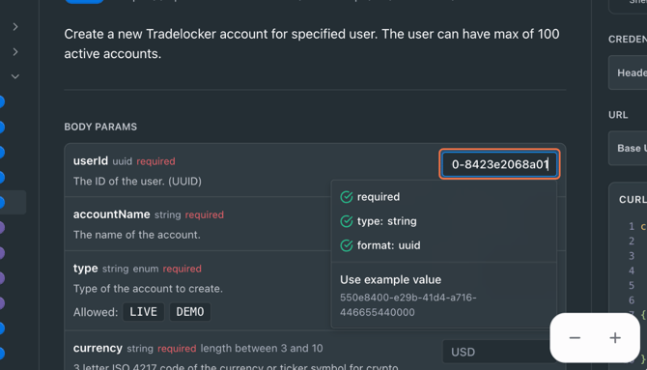Viewport: 647px width, 370px height.
Task: Click 'The name of the account.' description
Action: (x=136, y=235)
